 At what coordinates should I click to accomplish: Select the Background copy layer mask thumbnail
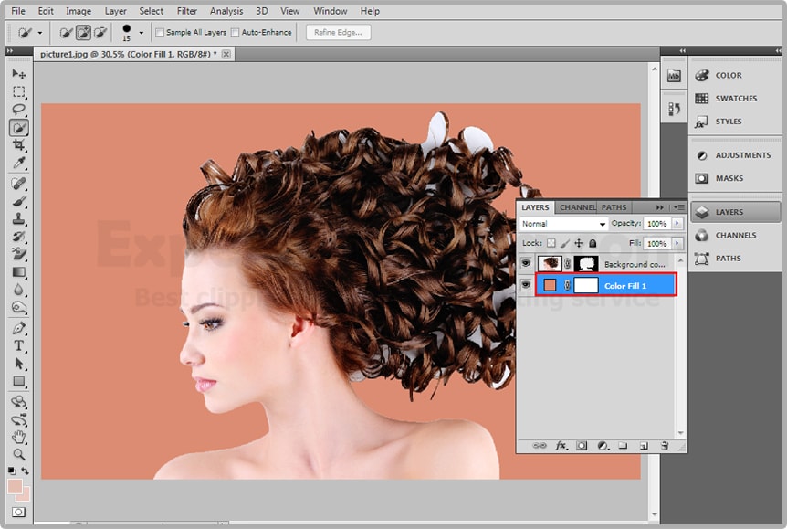click(x=586, y=264)
